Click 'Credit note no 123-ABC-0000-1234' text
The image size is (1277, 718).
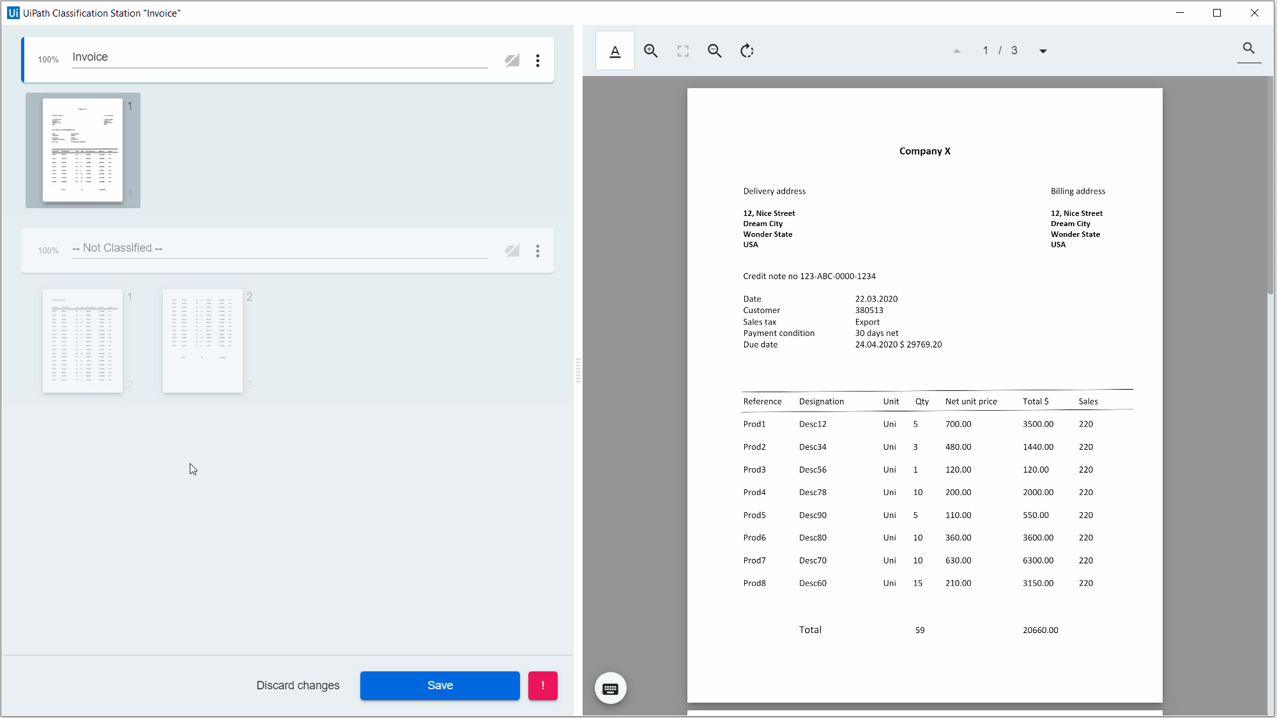809,277
